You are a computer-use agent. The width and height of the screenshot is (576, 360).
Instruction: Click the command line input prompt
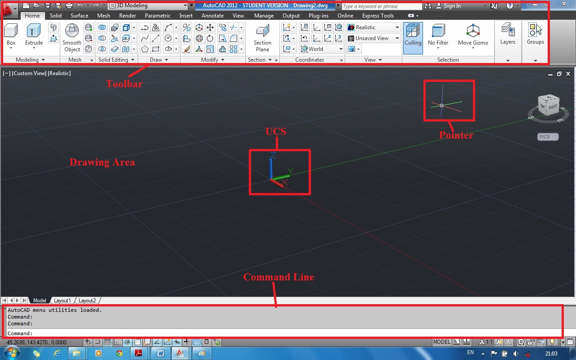point(283,333)
